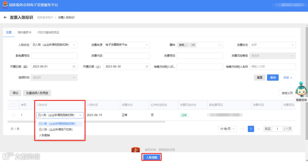Open the 发票状态 dropdown showing 全部
This screenshot has width=308, height=162.
[272, 45]
